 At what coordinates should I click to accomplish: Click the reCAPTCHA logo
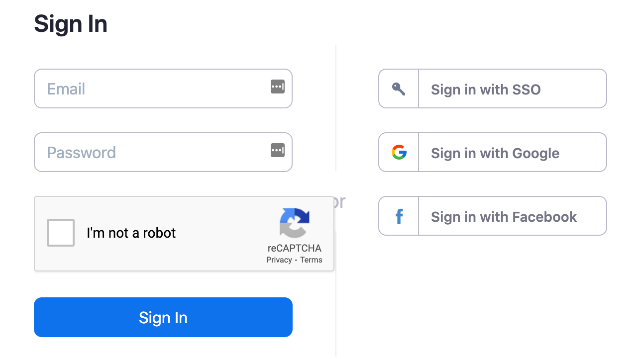[x=295, y=223]
